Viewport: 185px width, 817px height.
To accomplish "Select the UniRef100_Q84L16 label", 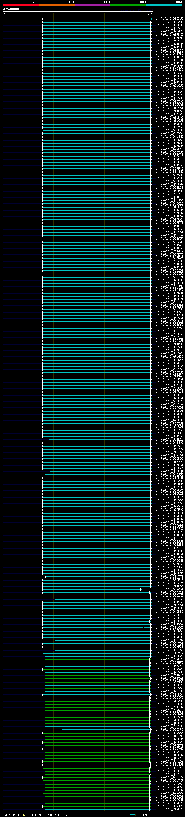I will (x=169, y=440).
